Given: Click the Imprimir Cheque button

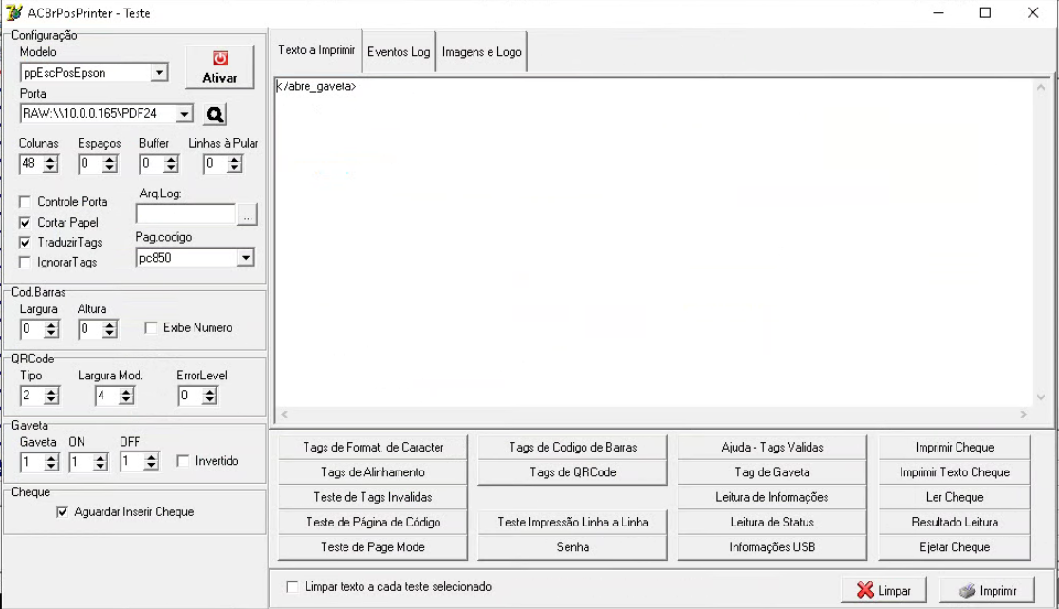Looking at the screenshot, I should coord(955,447).
